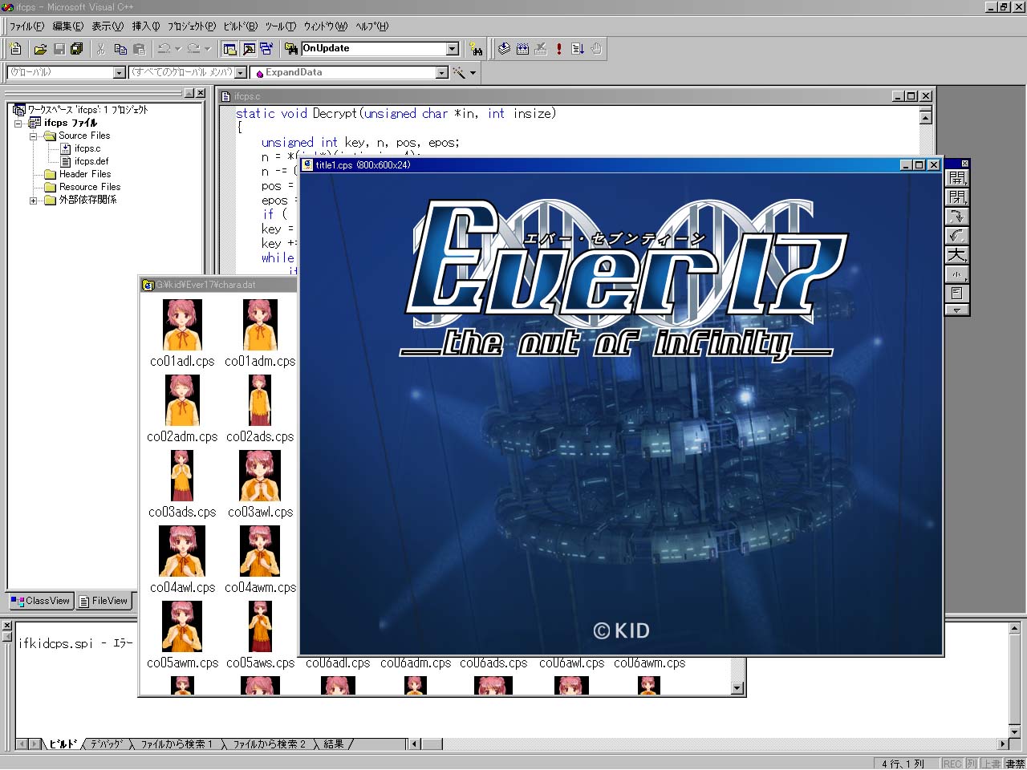Viewport: 1027px width, 770px height.
Task: Click the Copy icon in the toolbar
Action: pos(120,49)
